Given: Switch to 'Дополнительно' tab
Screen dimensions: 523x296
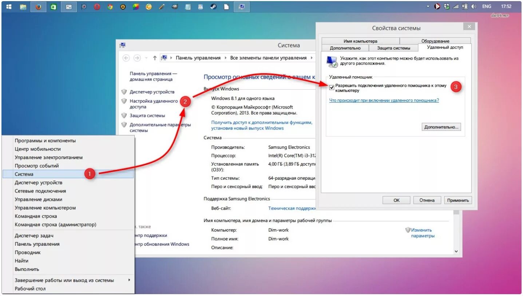Looking at the screenshot, I should click(x=345, y=48).
